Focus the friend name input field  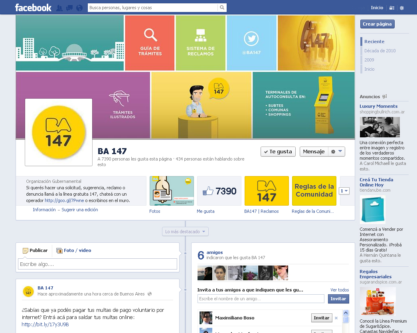tap(261, 299)
